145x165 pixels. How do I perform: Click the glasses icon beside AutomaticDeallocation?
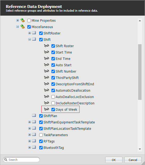tap(46, 90)
